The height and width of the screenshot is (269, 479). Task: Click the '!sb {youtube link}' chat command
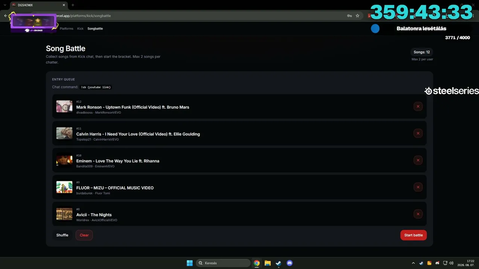click(x=96, y=87)
